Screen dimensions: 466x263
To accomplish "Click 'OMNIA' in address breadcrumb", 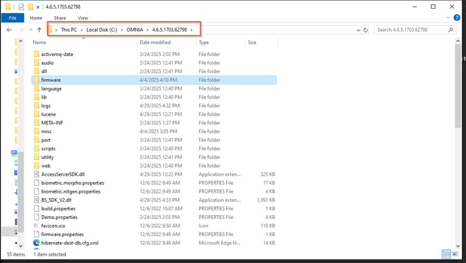I will pyautogui.click(x=135, y=30).
